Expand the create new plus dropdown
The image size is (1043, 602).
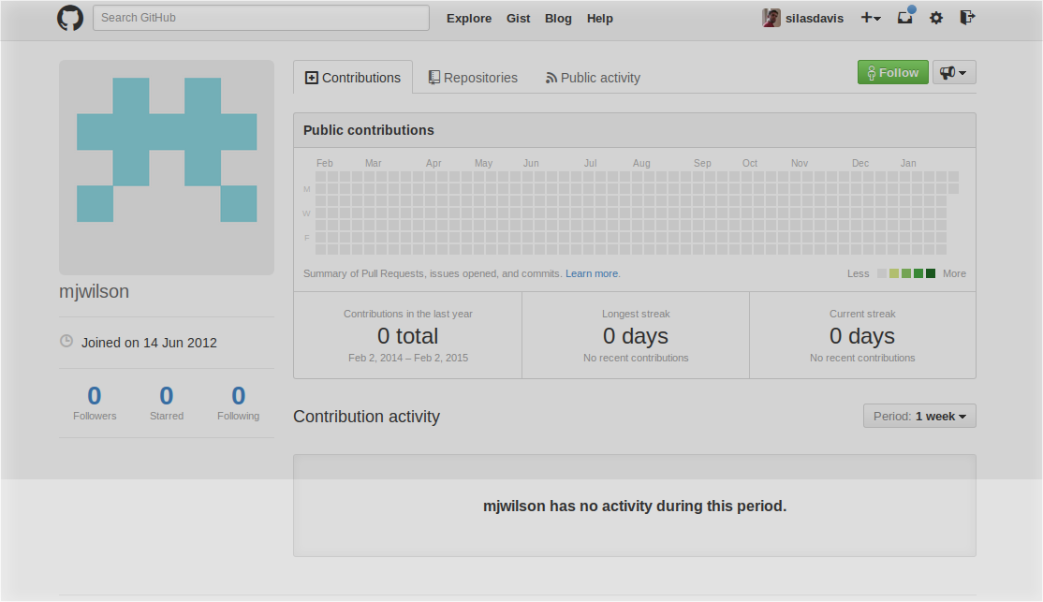871,18
